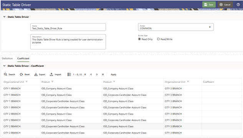Click the Import label text
Image resolution: width=243 pixels, height=138 pixels.
click(58, 74)
